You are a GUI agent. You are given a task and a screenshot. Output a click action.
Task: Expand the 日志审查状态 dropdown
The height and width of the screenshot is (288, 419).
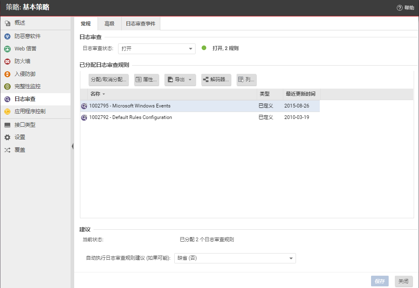[191, 49]
